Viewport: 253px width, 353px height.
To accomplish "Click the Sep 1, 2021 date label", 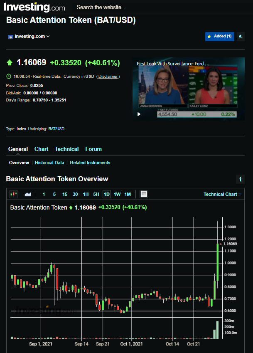I will click(x=41, y=344).
